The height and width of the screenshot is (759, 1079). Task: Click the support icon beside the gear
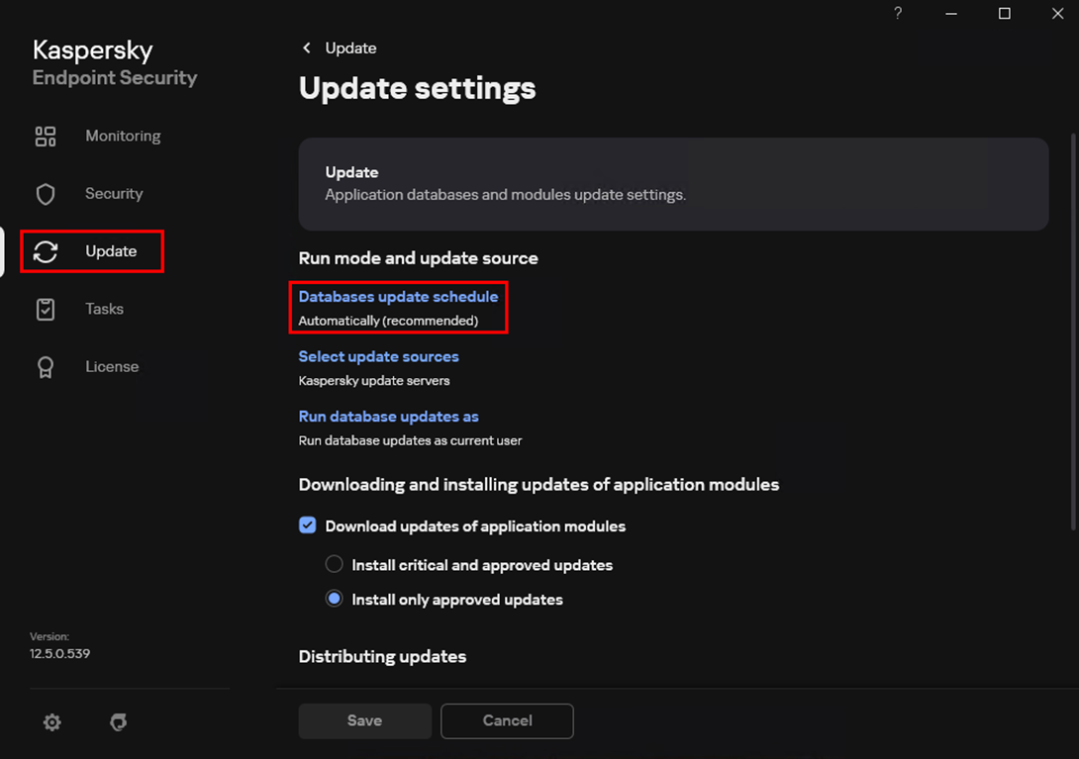click(119, 722)
